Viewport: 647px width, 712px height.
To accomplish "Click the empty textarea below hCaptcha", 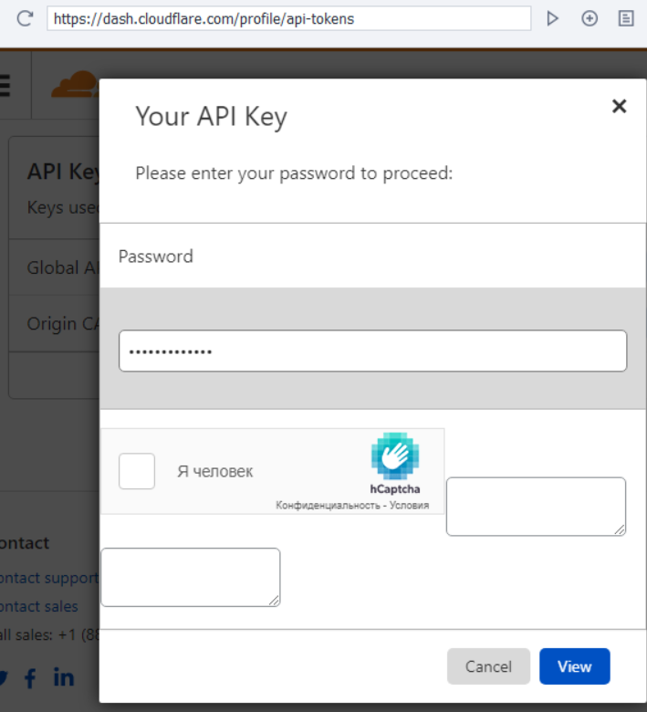I will [190, 577].
